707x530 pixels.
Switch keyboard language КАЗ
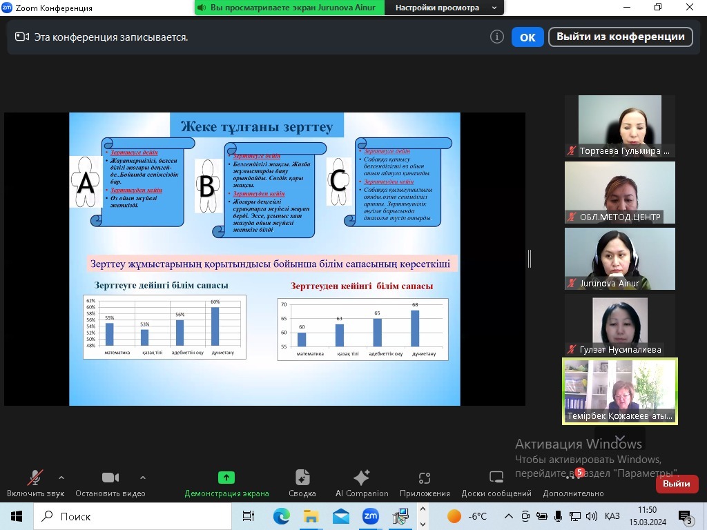pyautogui.click(x=612, y=516)
